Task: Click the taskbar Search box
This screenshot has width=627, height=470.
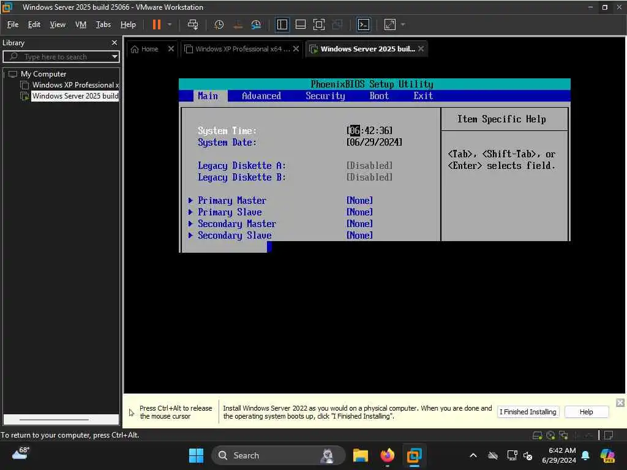Action: pos(279,455)
